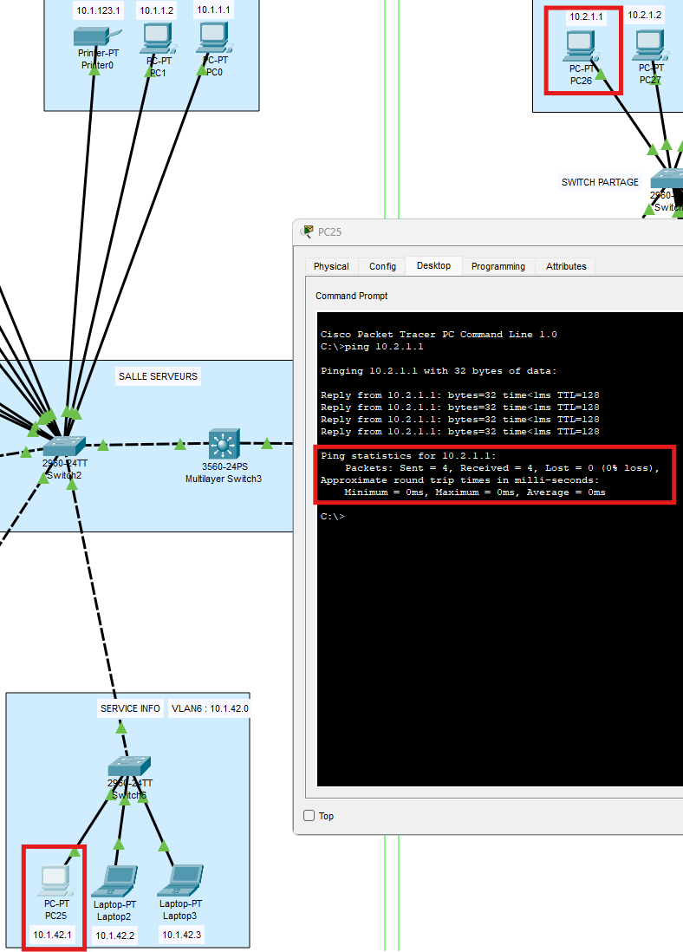Click the Multilayer Switch3 icon
Image resolution: width=683 pixels, height=952 pixels.
[x=224, y=445]
